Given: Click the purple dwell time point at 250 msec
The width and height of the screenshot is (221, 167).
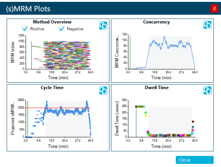Looking at the screenshot, I should point(136,107).
